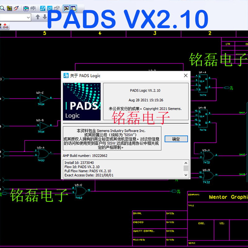
Task: Select the 'Install Id: 2373040' line
Action: pyautogui.click(x=79, y=163)
